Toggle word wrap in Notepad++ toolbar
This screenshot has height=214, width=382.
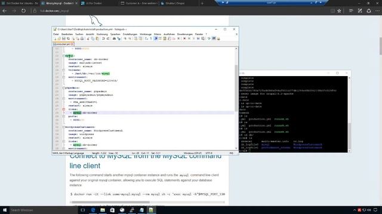146,39
